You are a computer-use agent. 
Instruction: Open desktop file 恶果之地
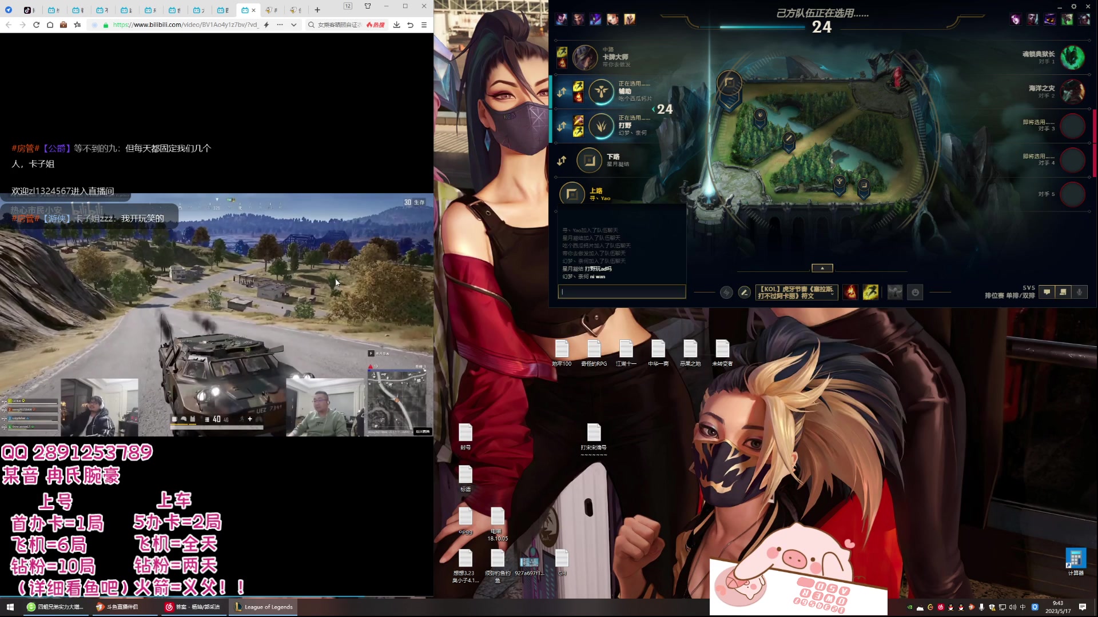point(690,353)
